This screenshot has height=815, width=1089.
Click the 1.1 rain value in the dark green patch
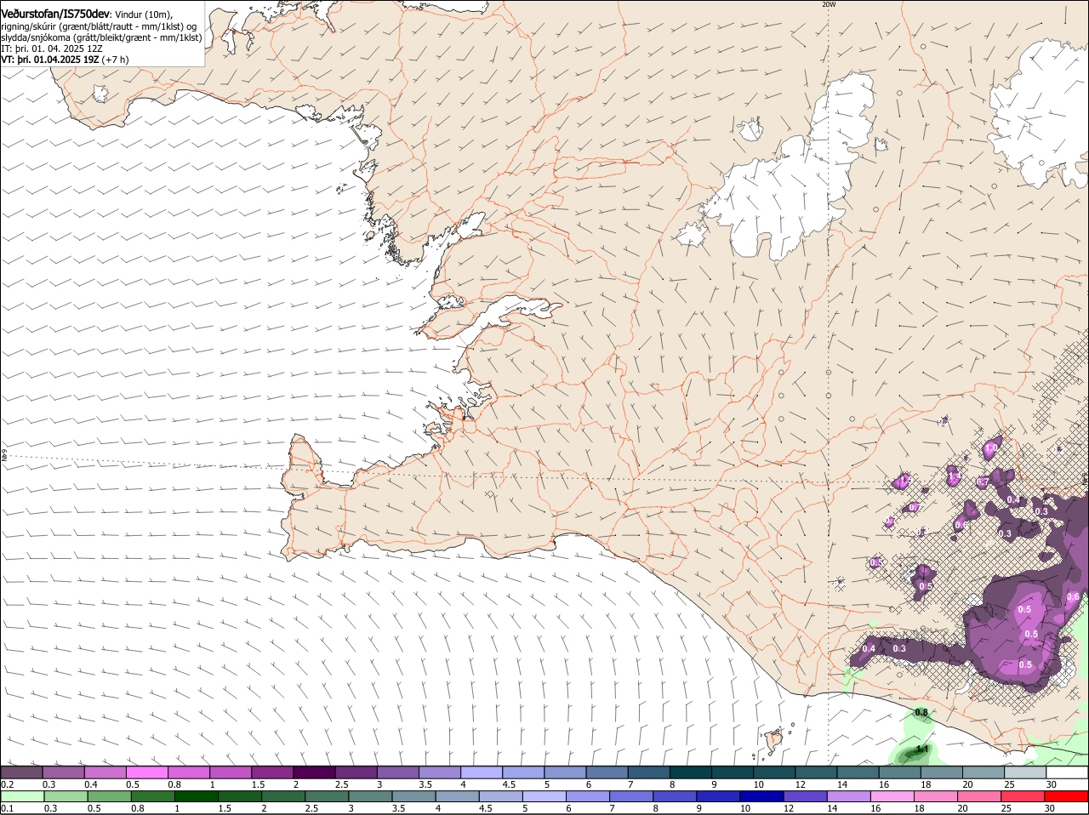tap(921, 749)
